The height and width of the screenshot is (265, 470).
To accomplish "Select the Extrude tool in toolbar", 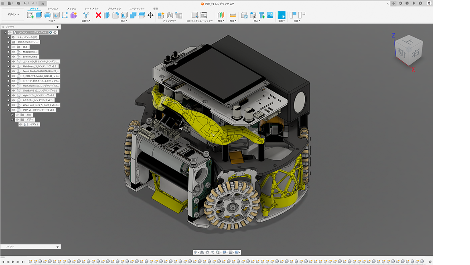I will pyautogui.click(x=39, y=15).
